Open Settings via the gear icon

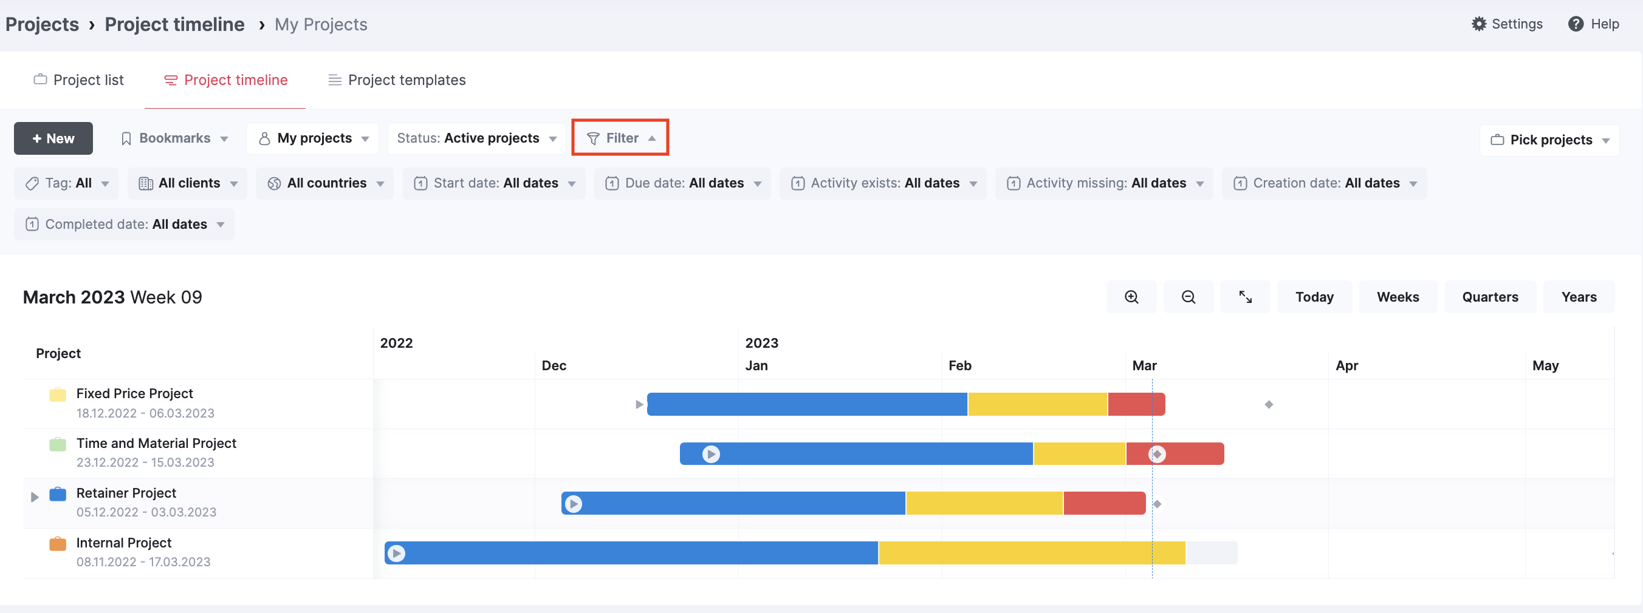[1478, 24]
